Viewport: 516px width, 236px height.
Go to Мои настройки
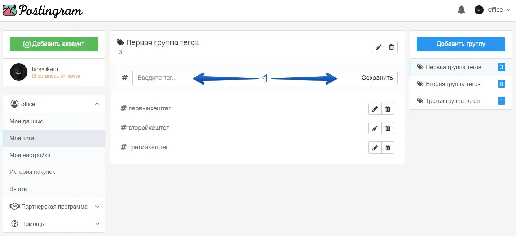(30, 155)
